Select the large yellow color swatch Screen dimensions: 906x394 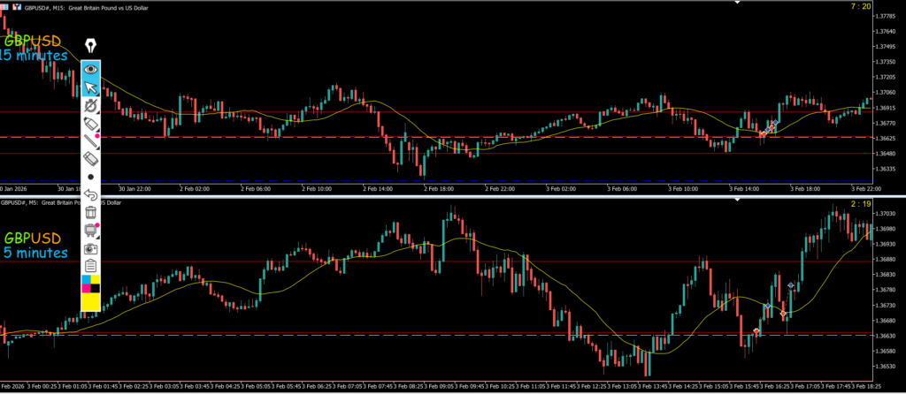coord(90,300)
